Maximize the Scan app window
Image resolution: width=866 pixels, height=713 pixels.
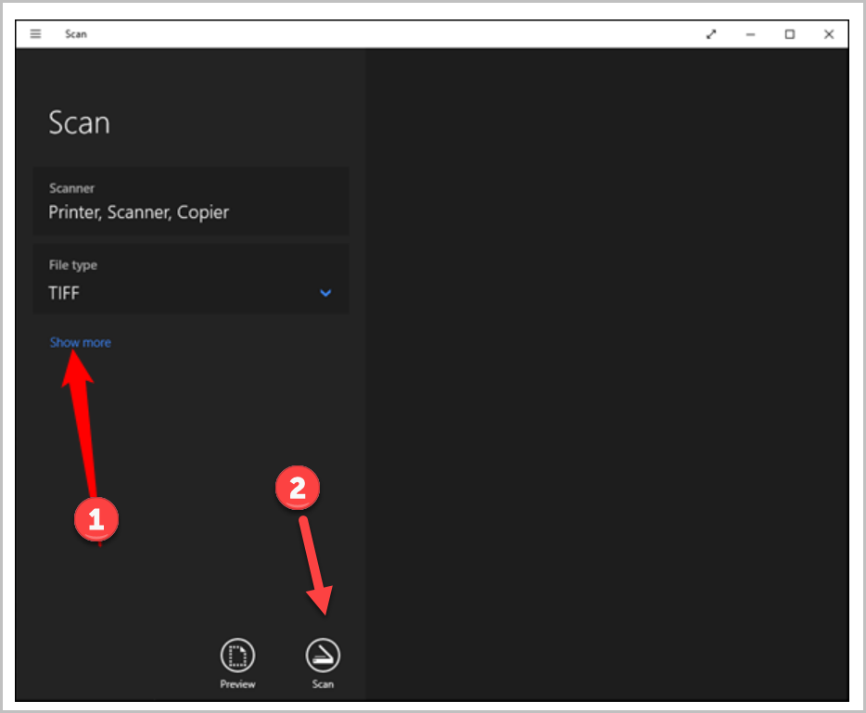[x=790, y=34]
